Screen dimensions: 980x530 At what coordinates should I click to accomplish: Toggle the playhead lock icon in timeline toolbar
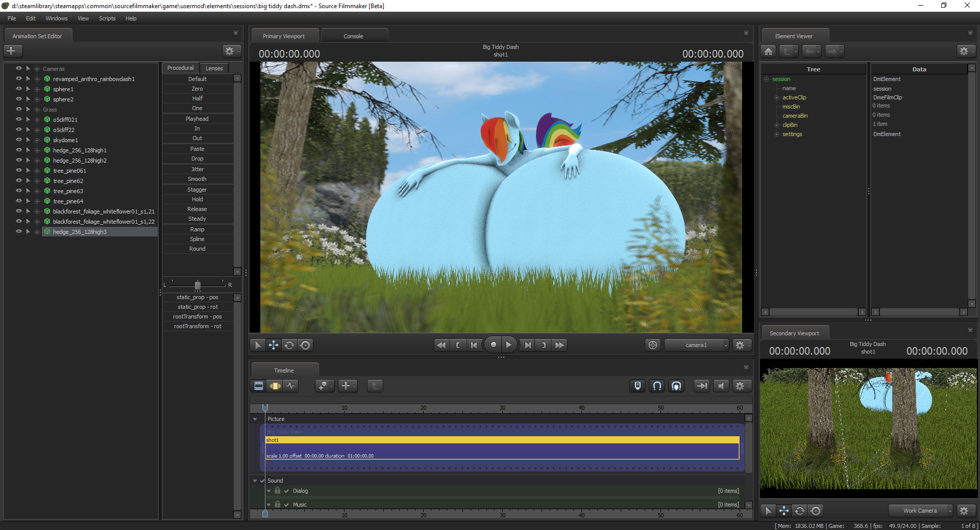pyautogui.click(x=638, y=386)
